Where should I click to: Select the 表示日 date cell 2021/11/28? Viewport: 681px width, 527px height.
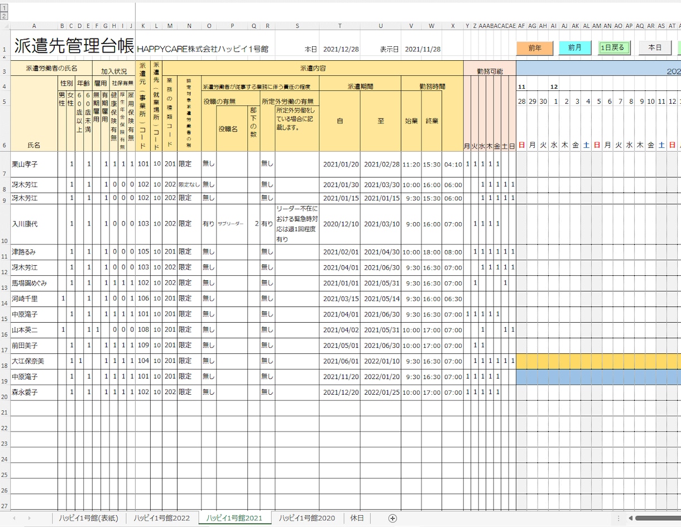point(422,49)
